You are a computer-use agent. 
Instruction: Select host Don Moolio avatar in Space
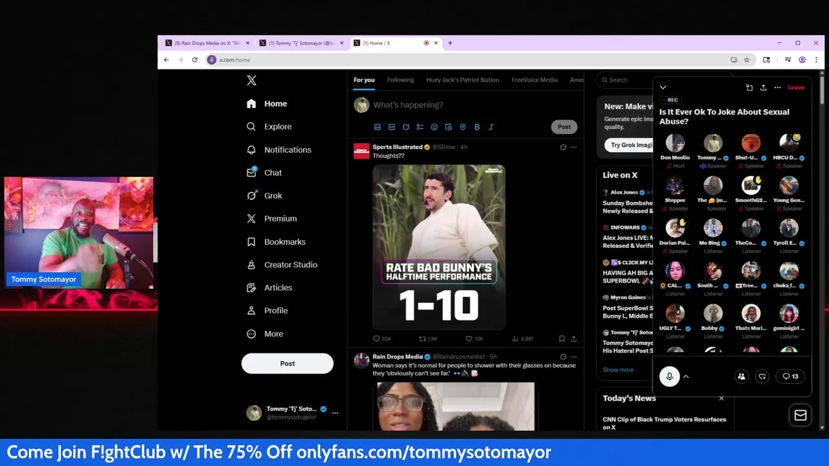675,143
